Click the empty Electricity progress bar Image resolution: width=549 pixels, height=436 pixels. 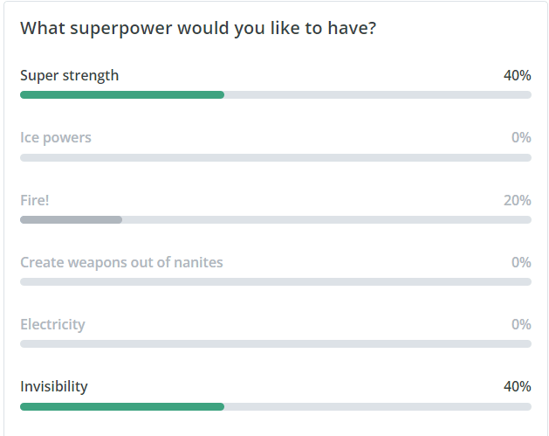pyautogui.click(x=275, y=343)
